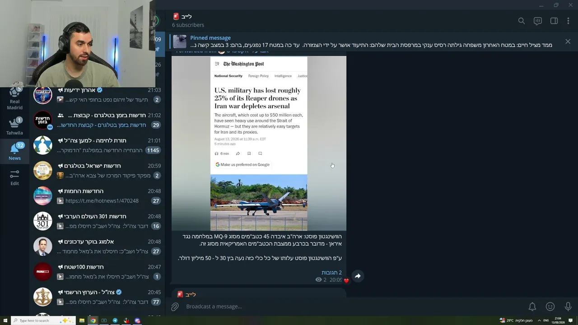This screenshot has width=578, height=325.
Task: Forward the Reaper drones post with share arrow
Action: 358,276
